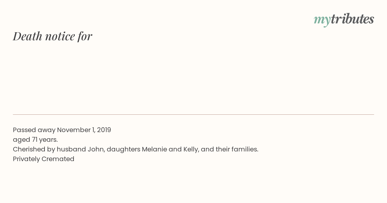Select the "Passed away November 1, 2019" line
387x203 pixels.
62,130
